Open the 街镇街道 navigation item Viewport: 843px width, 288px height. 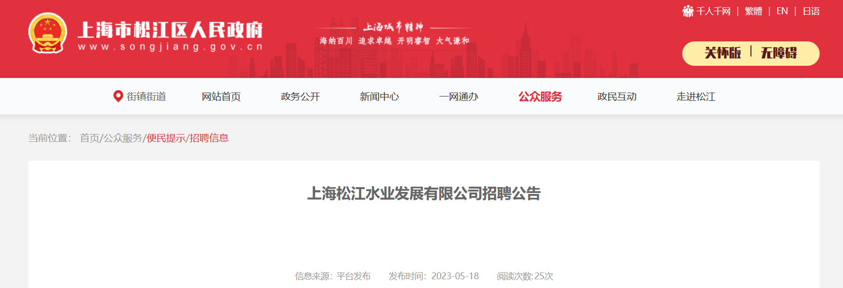(146, 96)
